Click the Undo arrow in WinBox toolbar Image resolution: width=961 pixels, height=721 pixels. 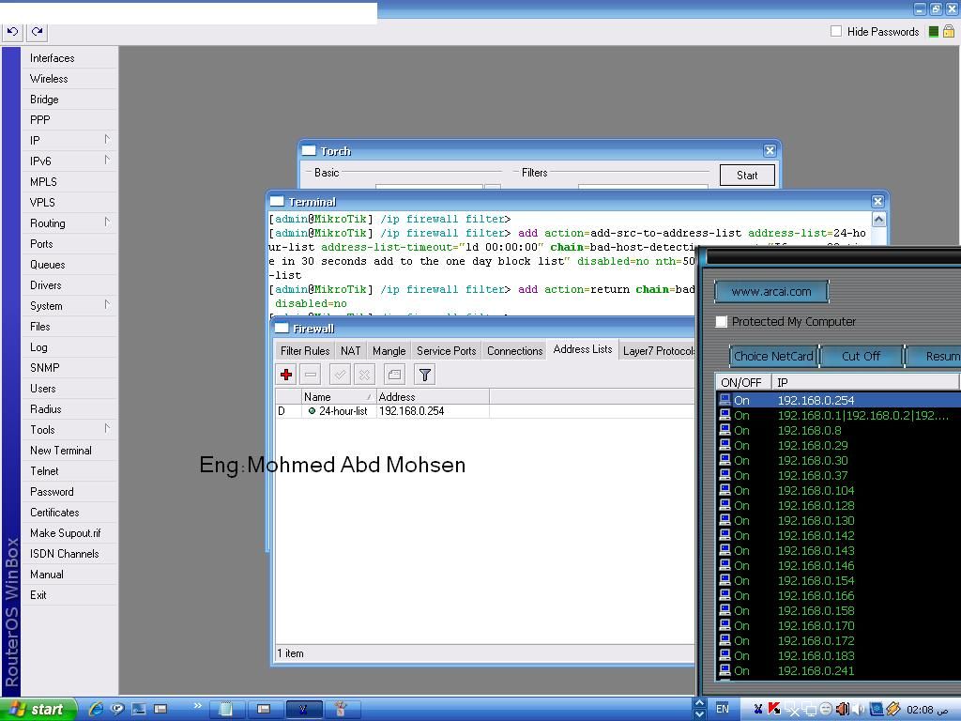pos(12,31)
